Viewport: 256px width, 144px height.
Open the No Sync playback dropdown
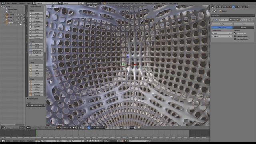pyautogui.click(x=111, y=141)
